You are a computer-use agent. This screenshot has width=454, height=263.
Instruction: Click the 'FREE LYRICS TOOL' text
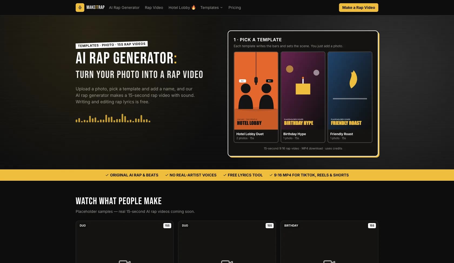pos(245,175)
